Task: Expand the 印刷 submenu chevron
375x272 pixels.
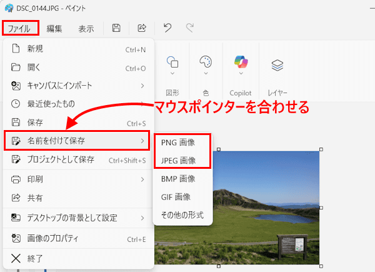Action: pos(142,179)
